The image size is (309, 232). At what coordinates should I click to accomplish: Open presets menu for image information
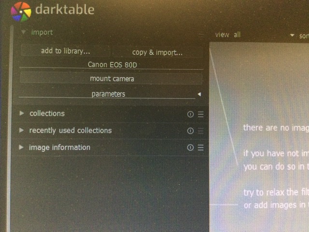(201, 147)
